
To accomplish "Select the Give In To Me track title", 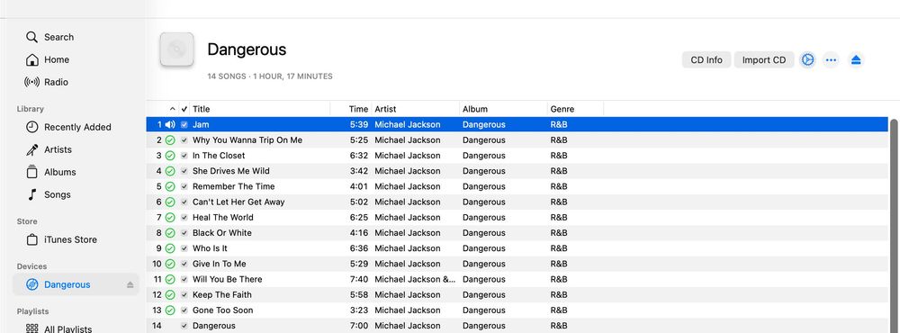I will point(220,264).
